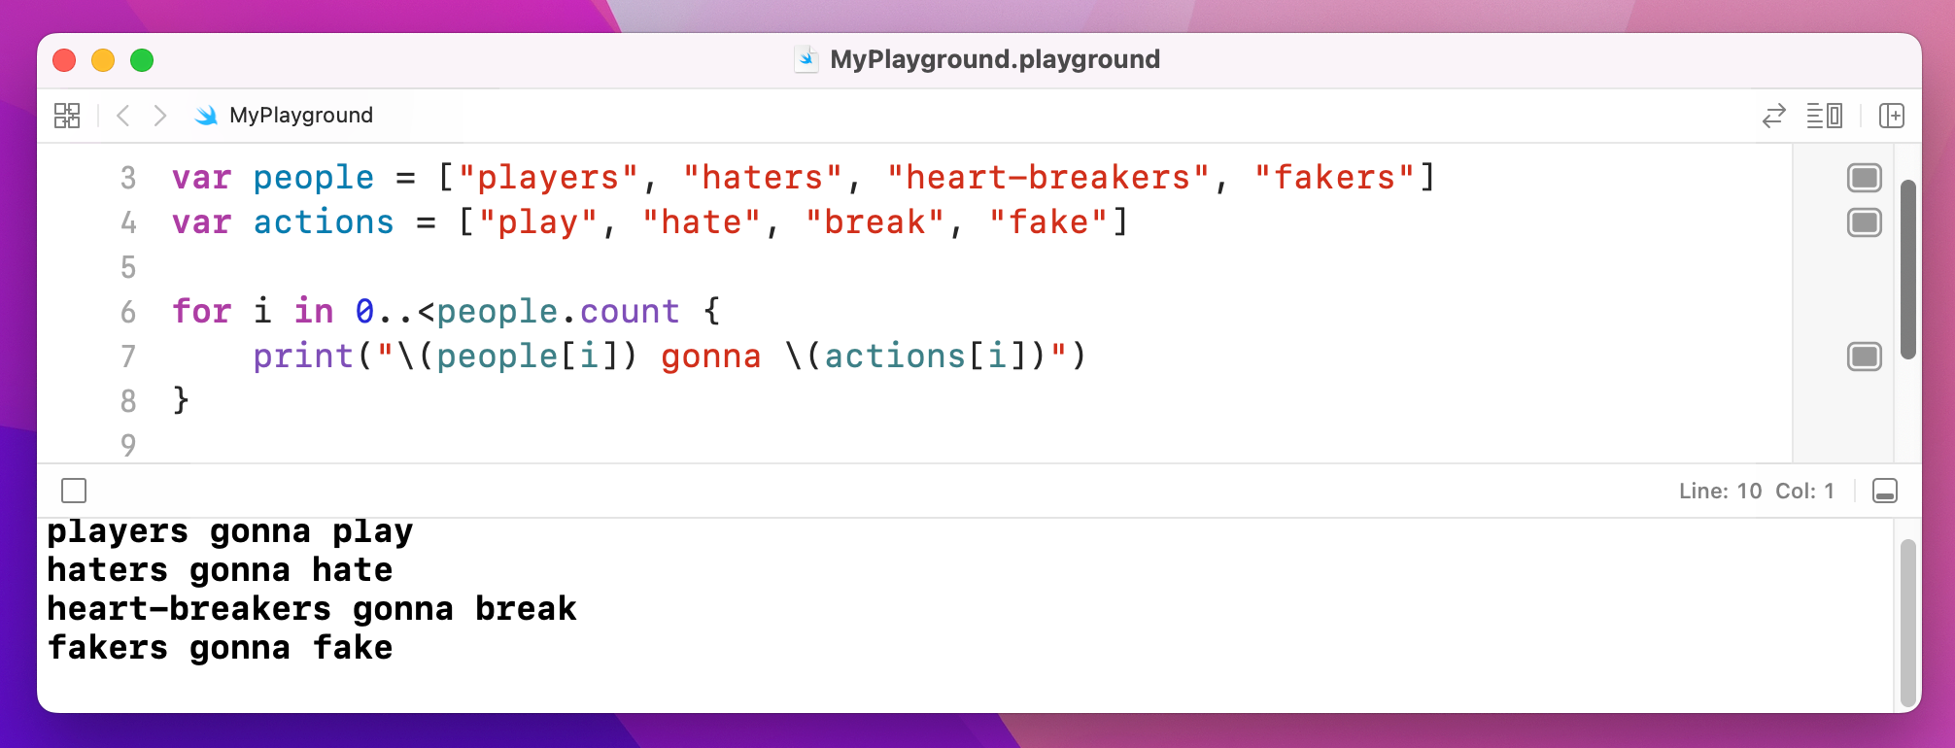Click the console output vertical scrollbar
The image size is (1955, 748).
pyautogui.click(x=1907, y=622)
